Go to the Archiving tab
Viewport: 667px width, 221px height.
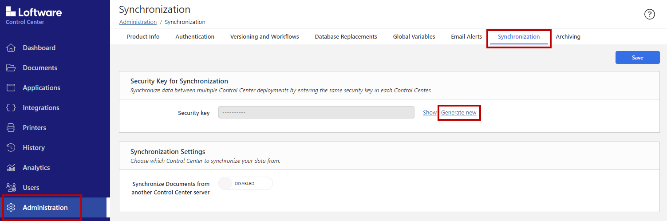pos(568,37)
